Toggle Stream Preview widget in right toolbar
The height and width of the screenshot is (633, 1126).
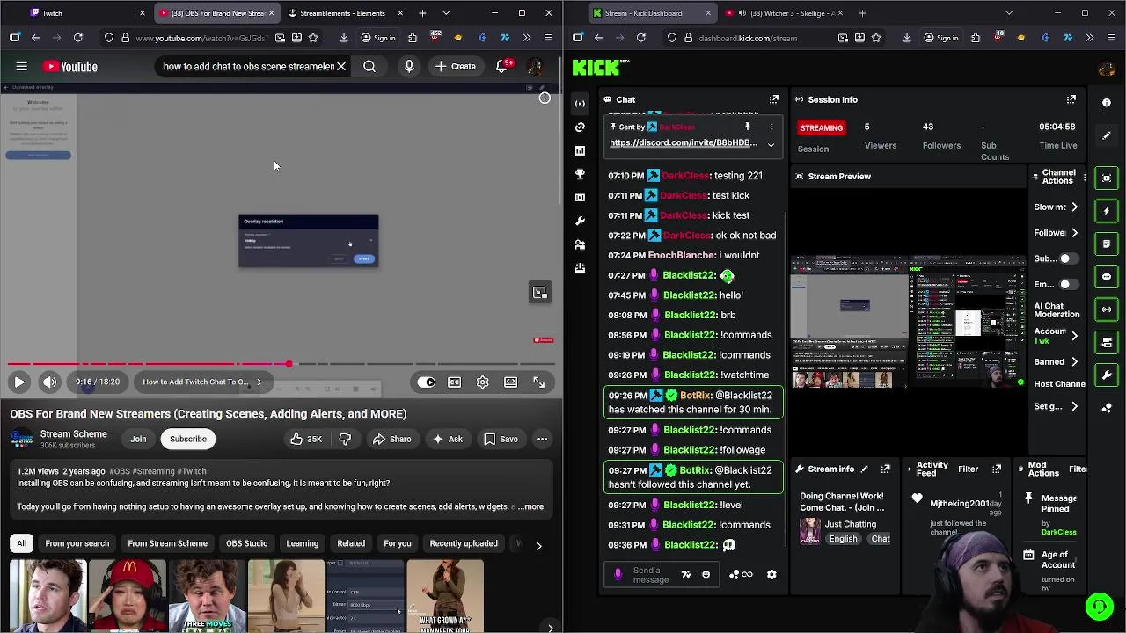1107,178
